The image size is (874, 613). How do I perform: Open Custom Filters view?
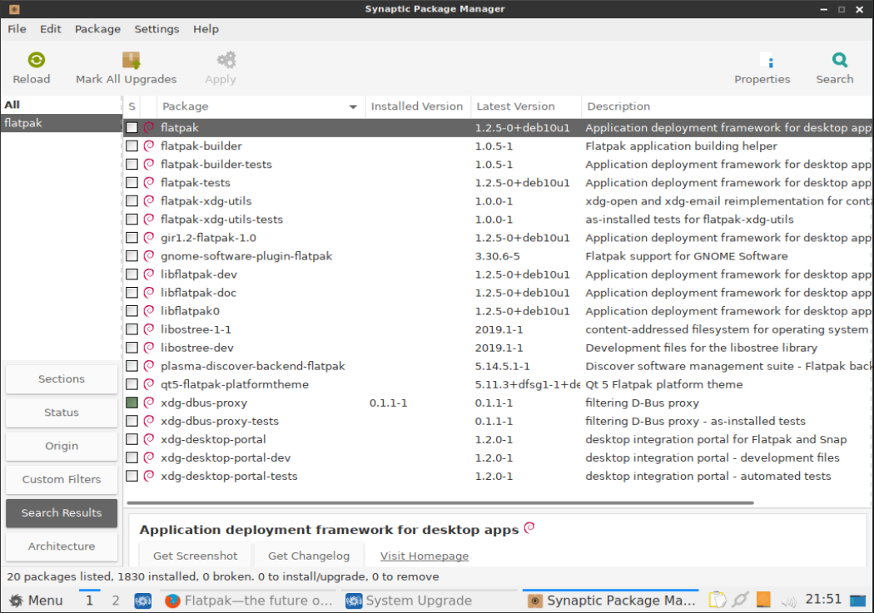coord(62,479)
